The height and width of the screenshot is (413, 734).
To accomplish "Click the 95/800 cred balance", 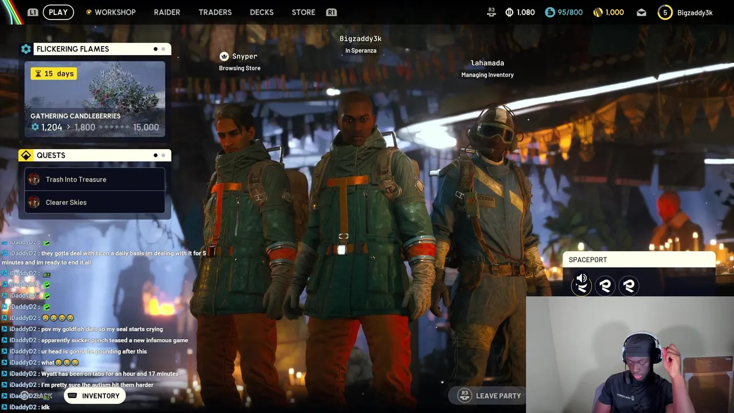I will coord(570,12).
